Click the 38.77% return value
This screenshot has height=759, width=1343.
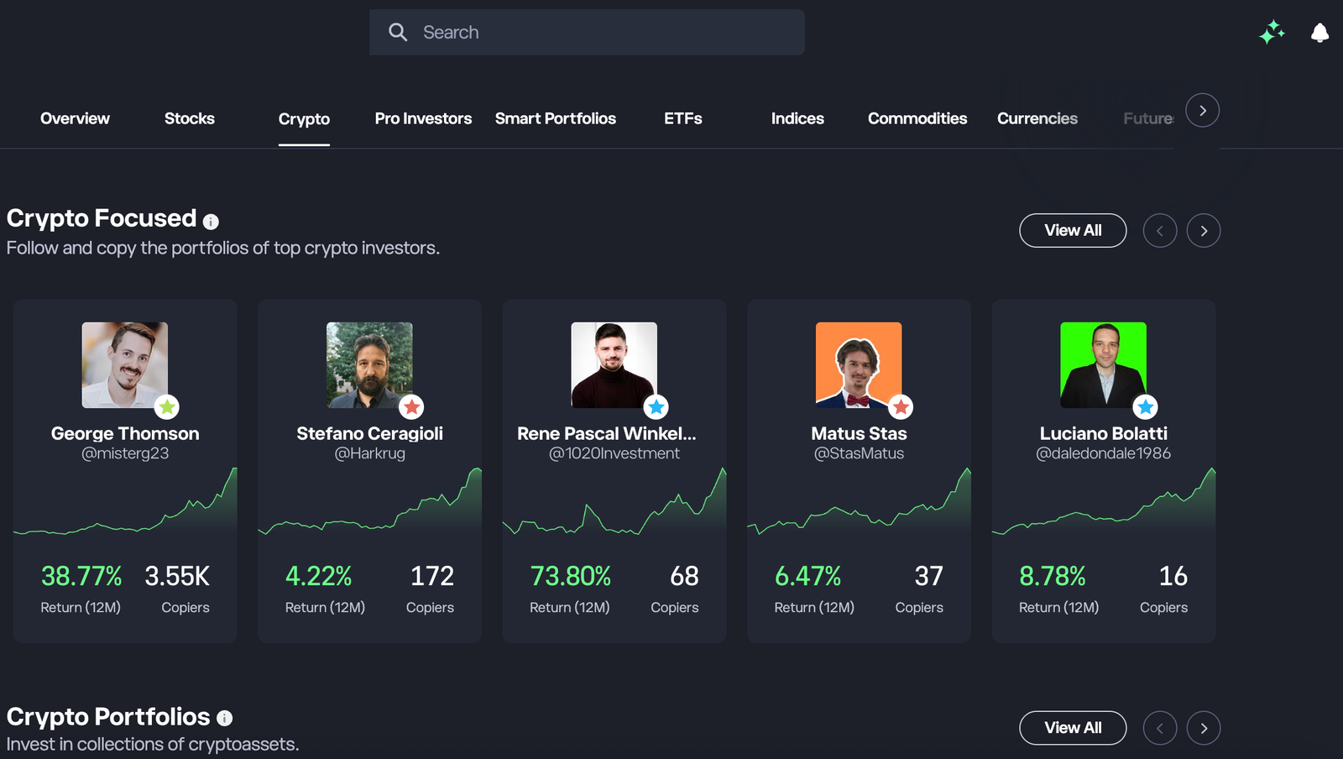tap(81, 576)
